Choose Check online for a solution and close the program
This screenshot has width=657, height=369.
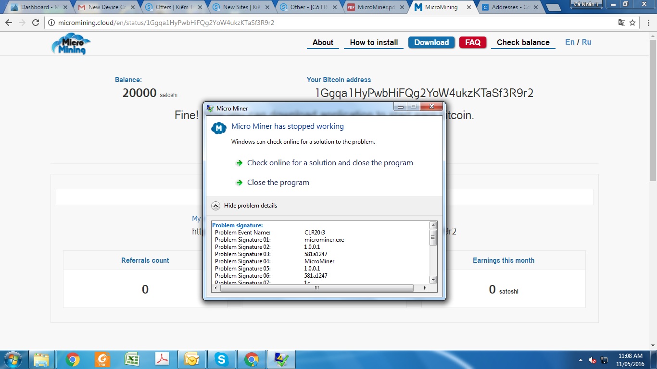pos(330,163)
